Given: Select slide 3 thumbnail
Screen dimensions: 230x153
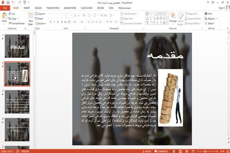Looking at the screenshot, I should pos(17,102).
